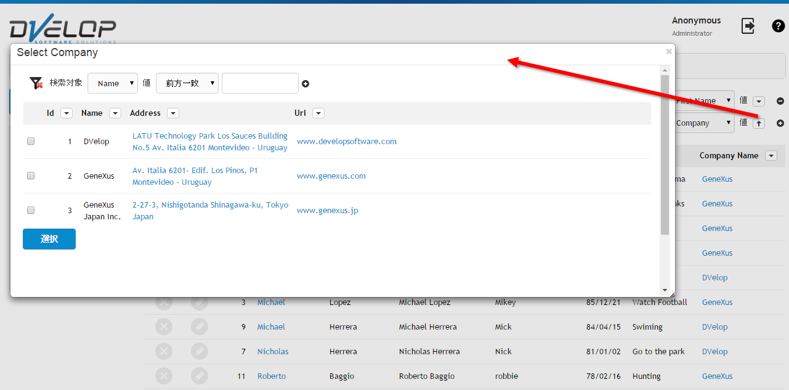
Task: Open the Address column header dropdown
Action: [173, 113]
